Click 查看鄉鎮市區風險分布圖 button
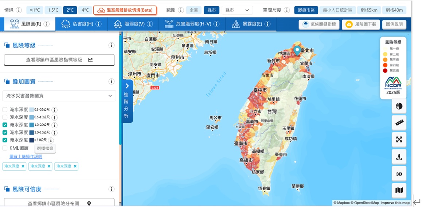422x207 pixels. click(x=59, y=203)
